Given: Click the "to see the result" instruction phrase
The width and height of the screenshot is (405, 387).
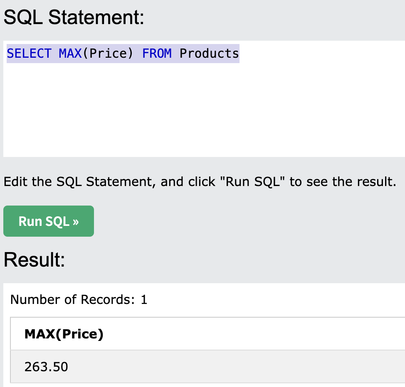Looking at the screenshot, I should 342,182.
